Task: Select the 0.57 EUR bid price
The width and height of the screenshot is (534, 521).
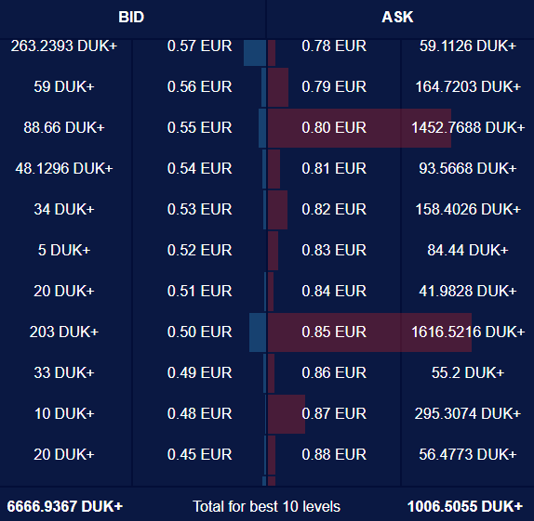Action: click(x=200, y=46)
